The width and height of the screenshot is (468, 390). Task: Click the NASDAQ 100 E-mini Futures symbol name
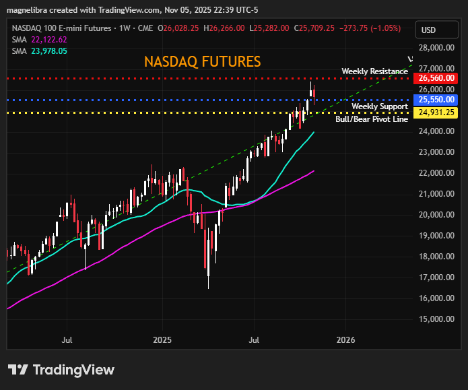61,28
